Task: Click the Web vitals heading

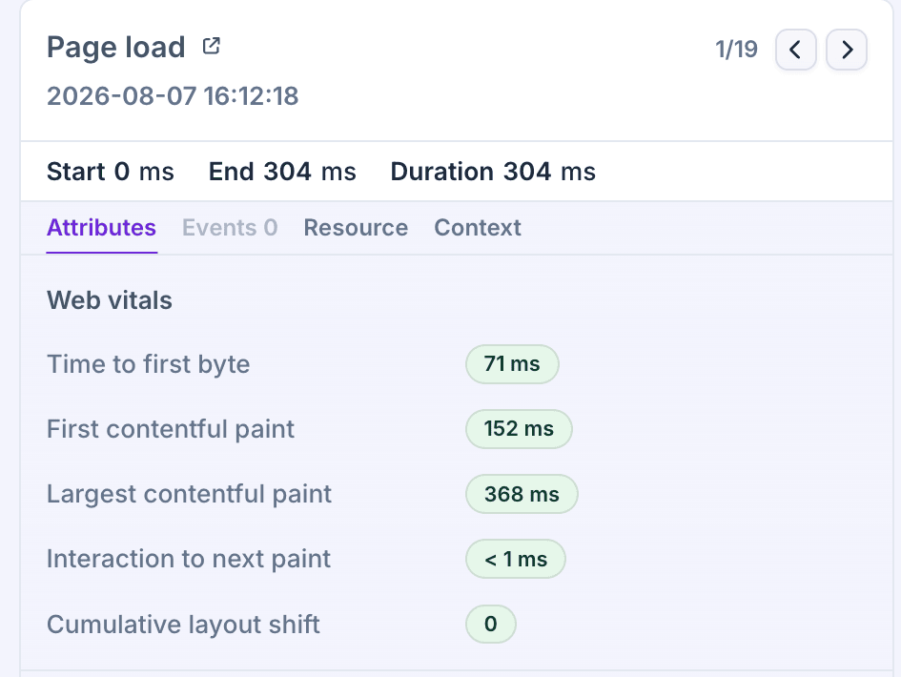Action: [x=110, y=300]
